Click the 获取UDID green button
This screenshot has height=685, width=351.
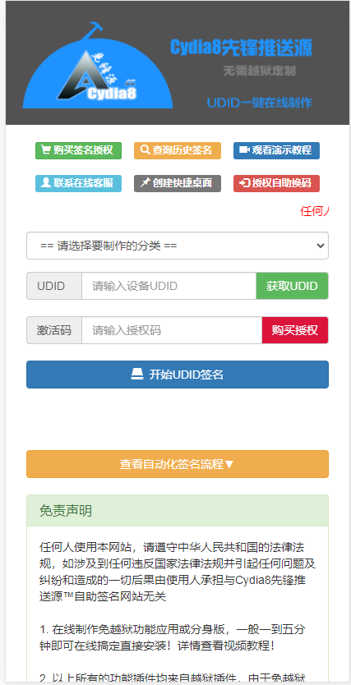(292, 286)
